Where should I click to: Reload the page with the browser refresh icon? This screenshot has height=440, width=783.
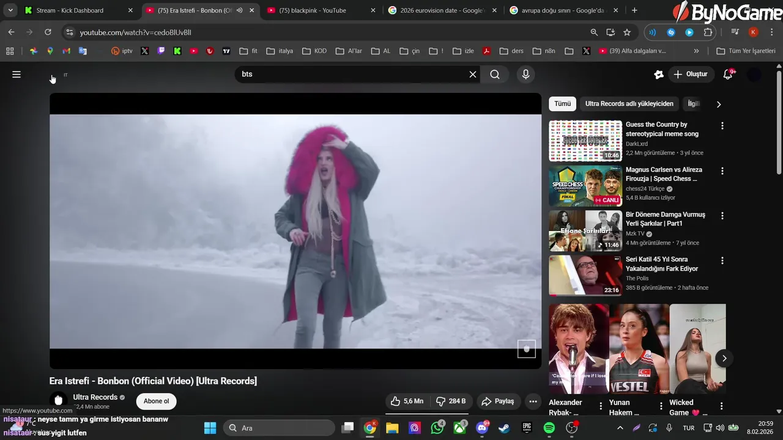click(48, 32)
